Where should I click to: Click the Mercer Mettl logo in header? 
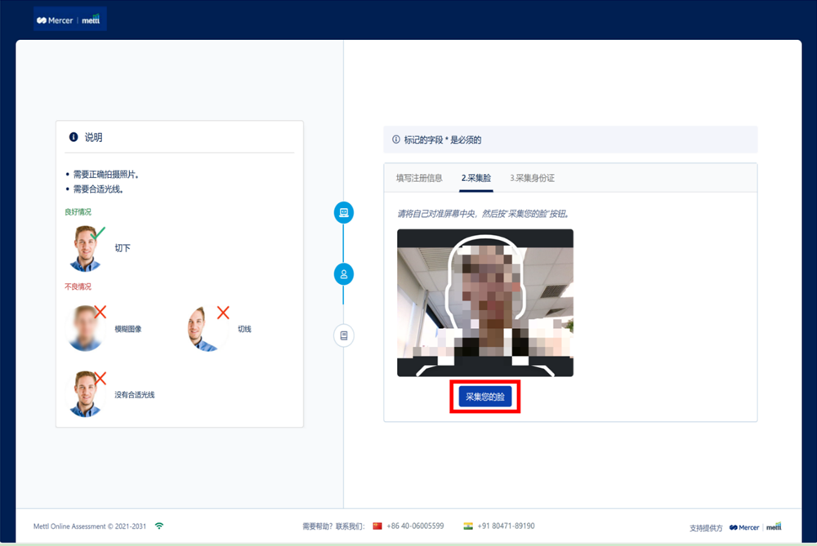(69, 20)
